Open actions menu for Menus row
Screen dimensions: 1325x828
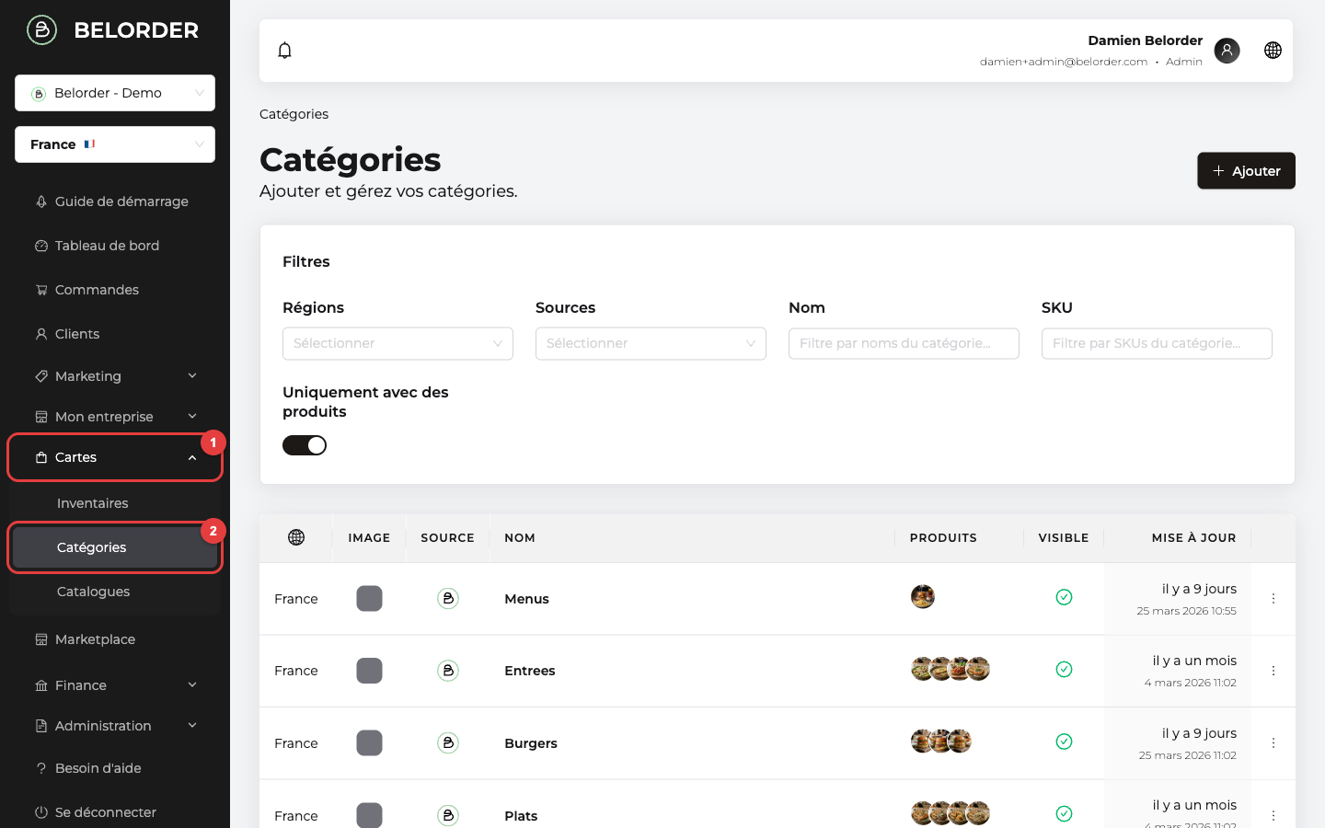coord(1273,599)
